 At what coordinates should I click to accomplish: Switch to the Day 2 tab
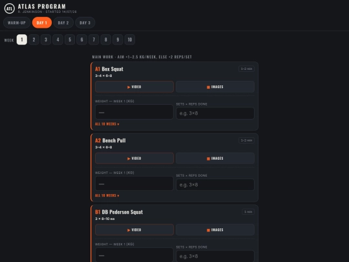coord(63,23)
